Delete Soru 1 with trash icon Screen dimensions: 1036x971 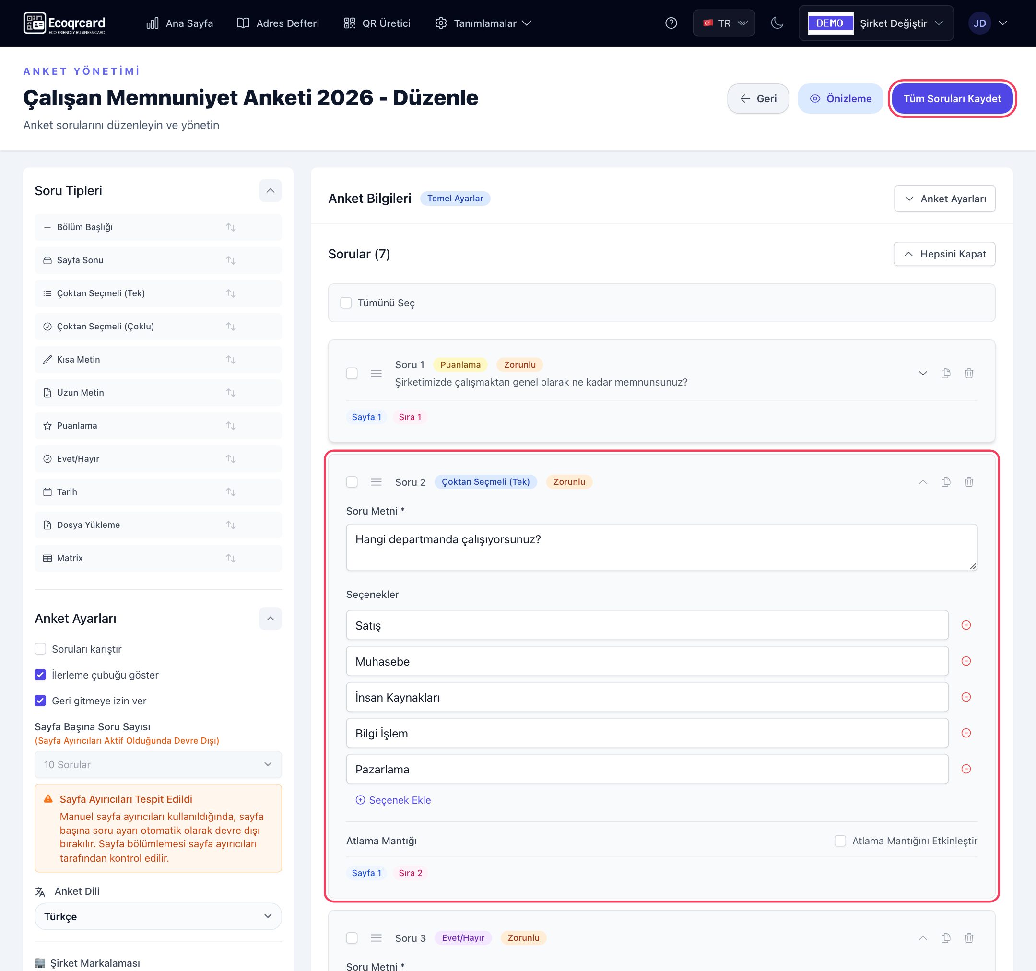point(969,373)
